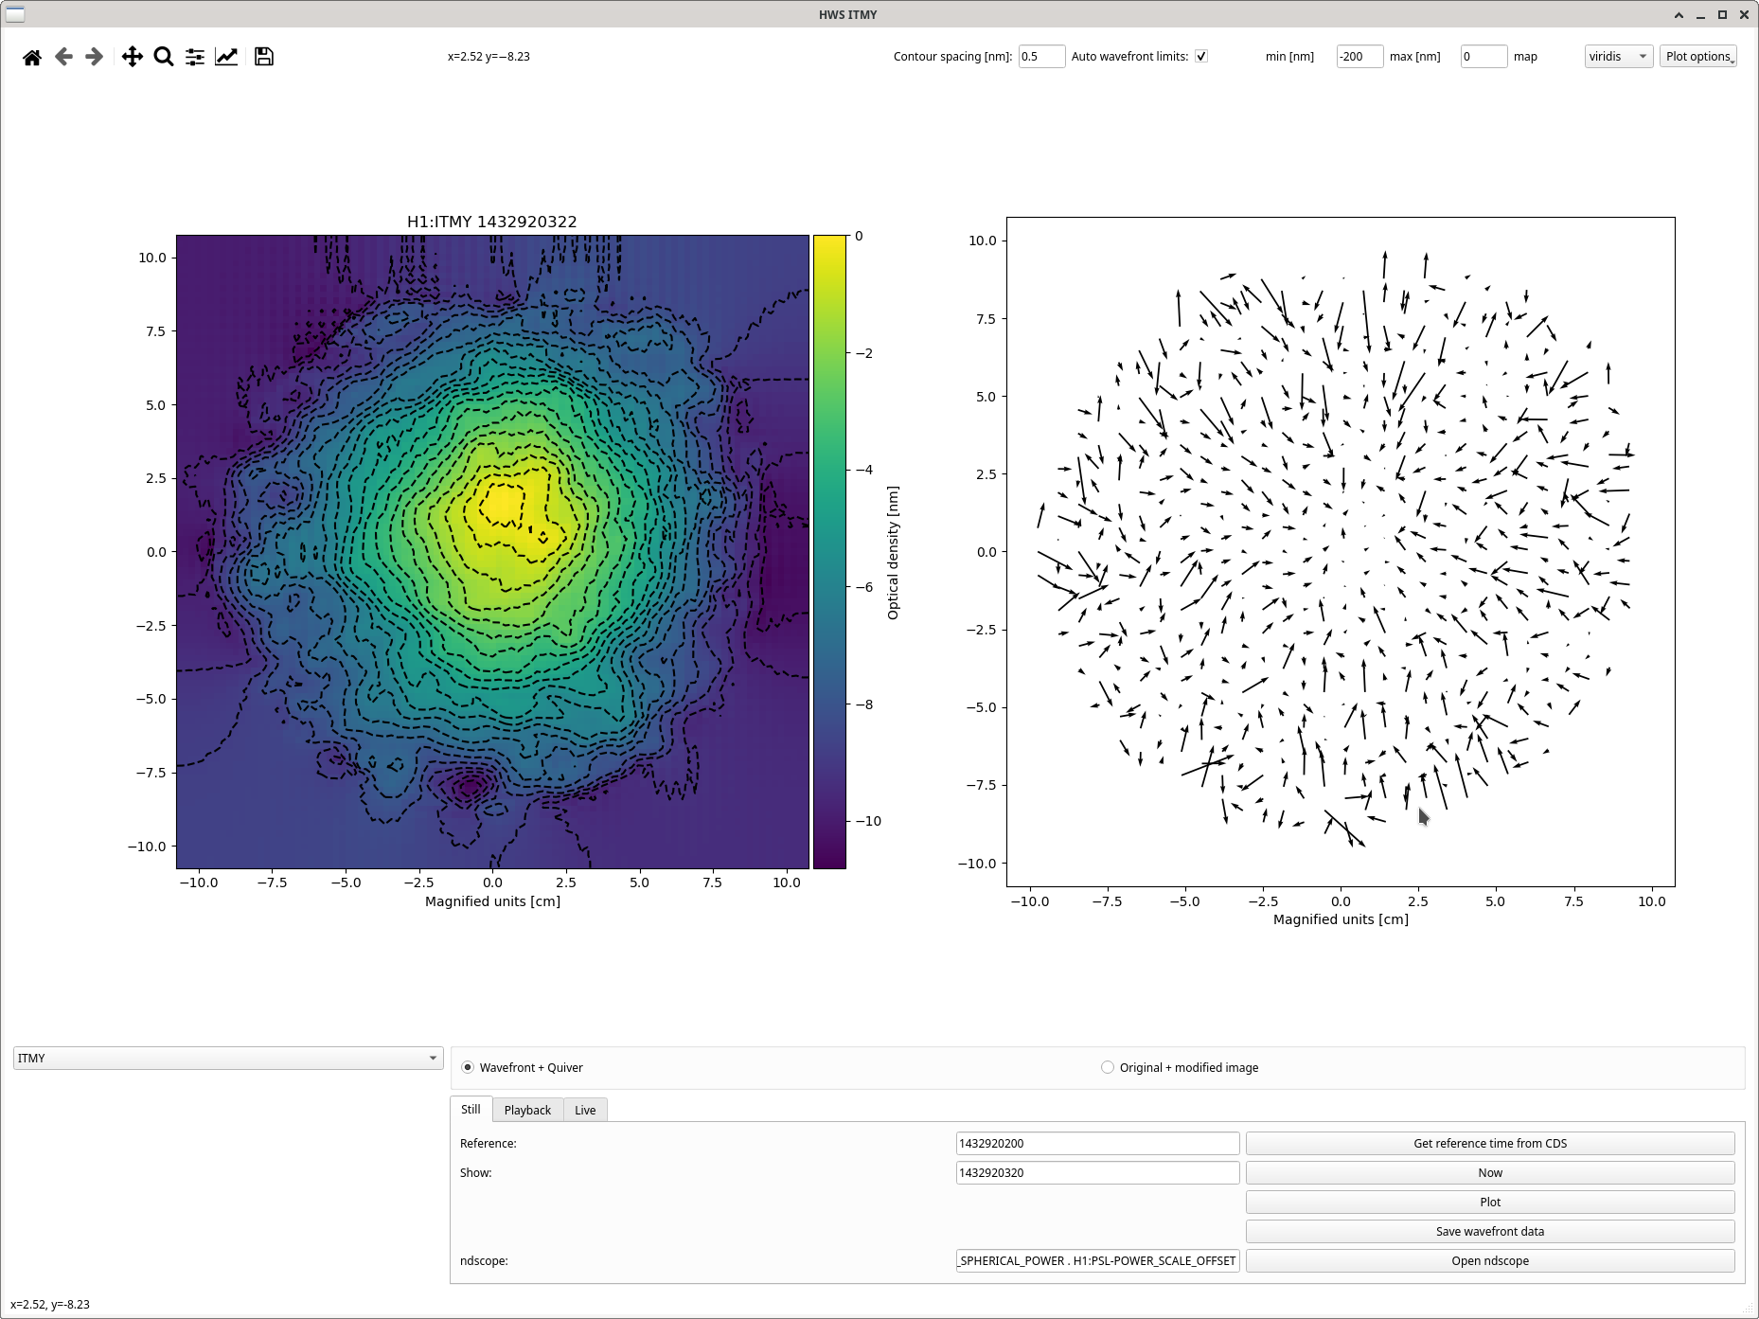Toggle Auto wavefront limits checkbox
The width and height of the screenshot is (1759, 1319).
coord(1201,56)
